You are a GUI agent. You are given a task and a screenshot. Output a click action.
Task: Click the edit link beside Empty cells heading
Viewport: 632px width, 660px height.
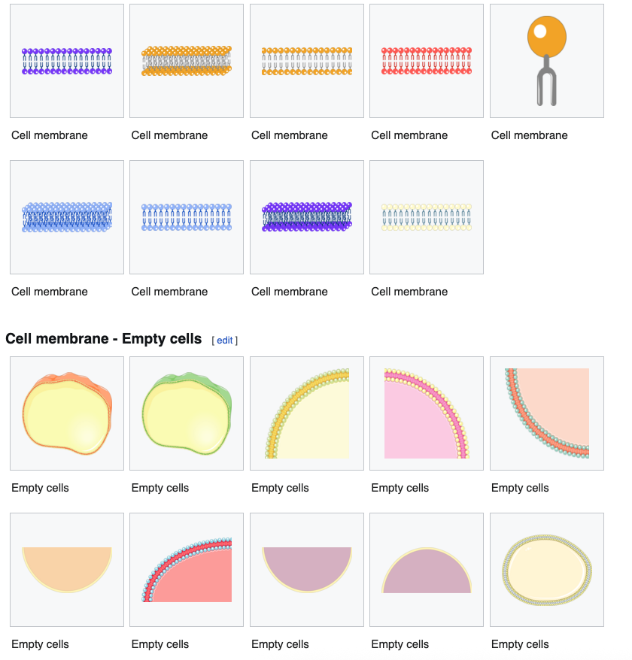(224, 340)
